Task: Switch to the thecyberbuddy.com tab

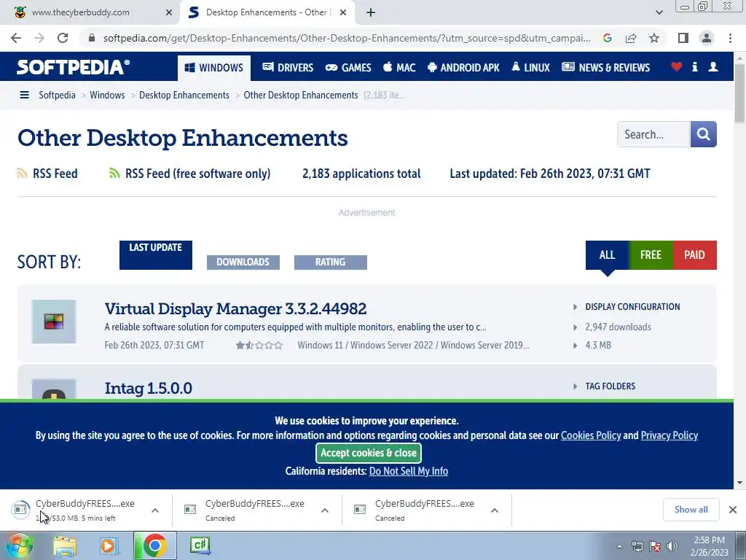Action: (x=90, y=12)
